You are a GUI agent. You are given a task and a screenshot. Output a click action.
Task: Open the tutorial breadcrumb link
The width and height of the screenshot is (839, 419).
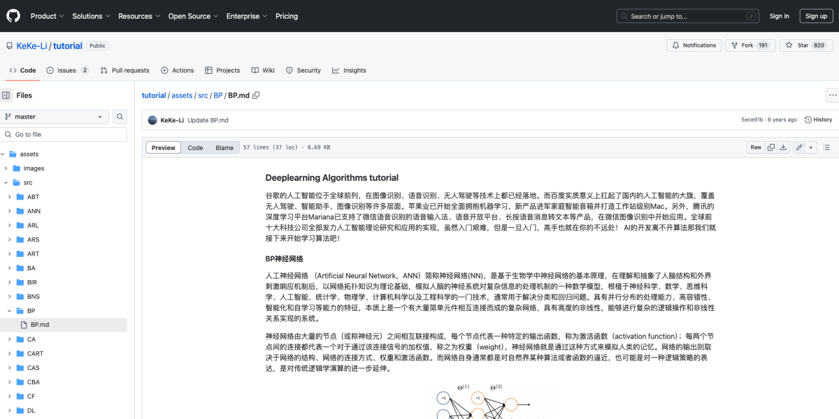(x=153, y=95)
